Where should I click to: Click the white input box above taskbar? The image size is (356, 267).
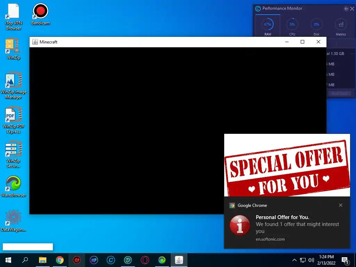28,247
